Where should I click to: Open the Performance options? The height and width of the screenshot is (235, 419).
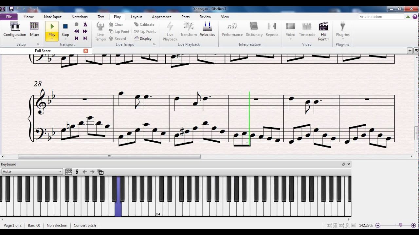coord(232,29)
